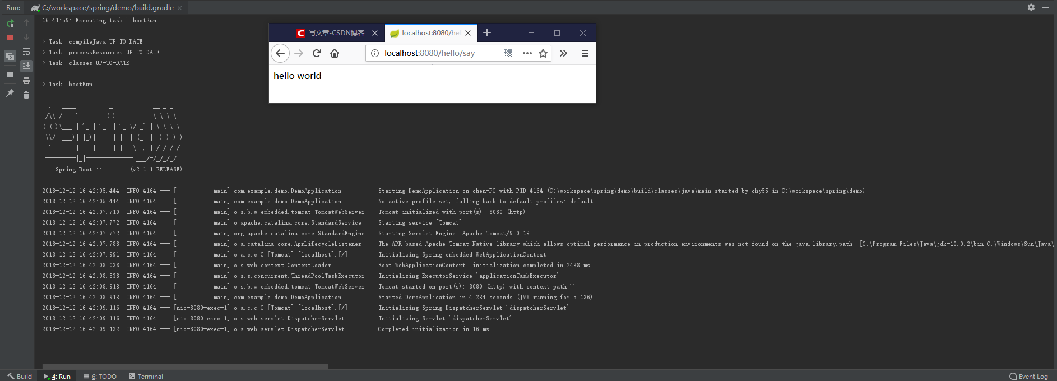Viewport: 1057px width, 381px height.
Task: Stop the running process
Action: [10, 38]
